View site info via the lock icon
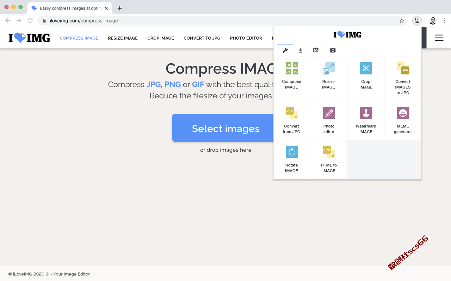Screen dimensions: 451x281 coord(44,21)
